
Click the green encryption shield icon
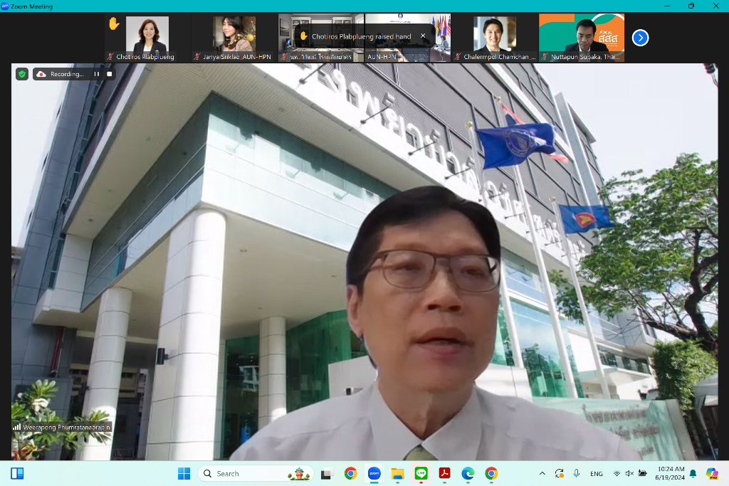click(x=22, y=74)
